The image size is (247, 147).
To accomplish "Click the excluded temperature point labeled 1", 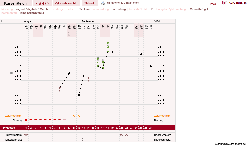I will coord(89,78).
